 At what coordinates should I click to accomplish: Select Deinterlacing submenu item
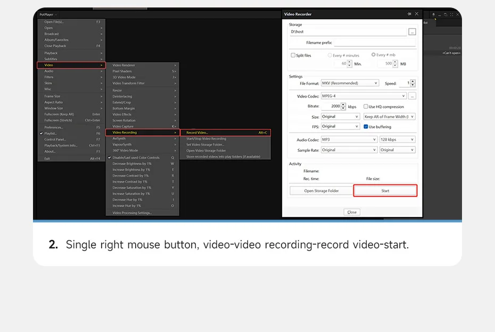pyautogui.click(x=142, y=96)
